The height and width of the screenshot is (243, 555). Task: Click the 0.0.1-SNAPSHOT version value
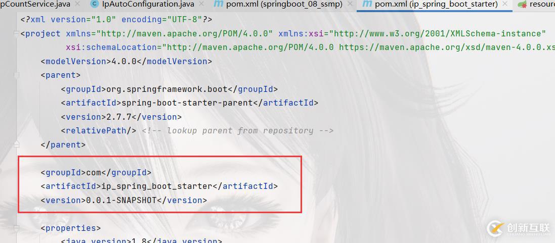click(x=121, y=200)
